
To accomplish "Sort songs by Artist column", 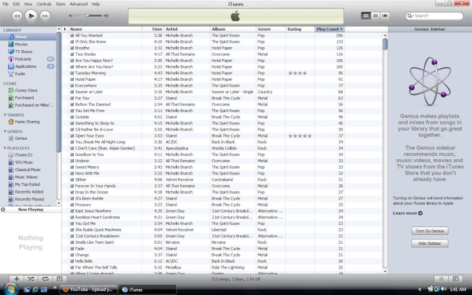I will 186,29.
